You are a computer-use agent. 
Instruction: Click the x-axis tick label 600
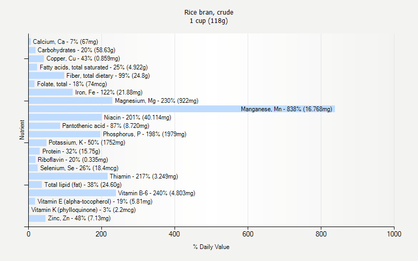coord(248,234)
